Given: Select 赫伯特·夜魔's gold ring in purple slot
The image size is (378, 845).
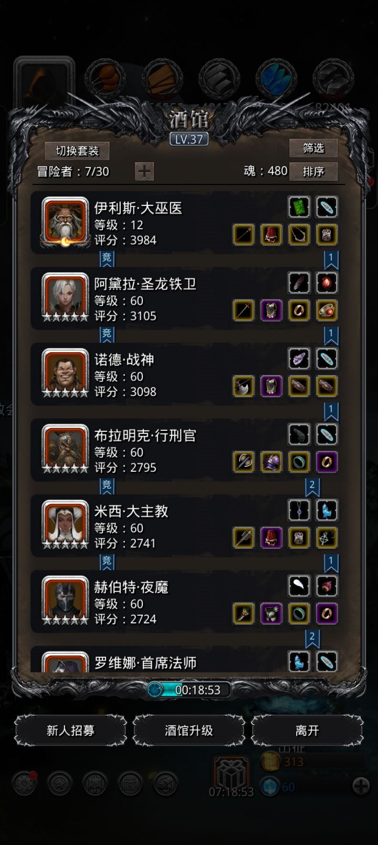Looking at the screenshot, I should pyautogui.click(x=327, y=613).
